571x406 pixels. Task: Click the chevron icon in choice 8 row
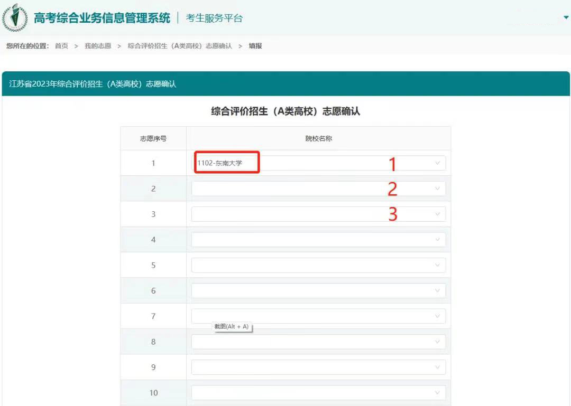(437, 342)
